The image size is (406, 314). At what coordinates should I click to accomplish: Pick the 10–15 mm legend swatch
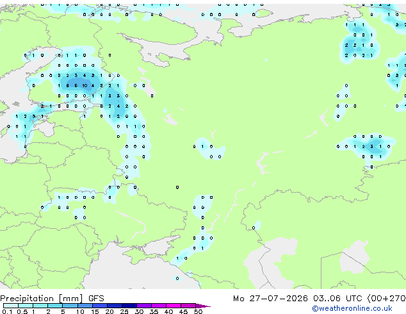pos(85,306)
